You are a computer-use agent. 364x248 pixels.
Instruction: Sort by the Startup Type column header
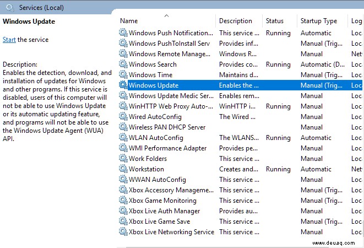[x=319, y=21]
